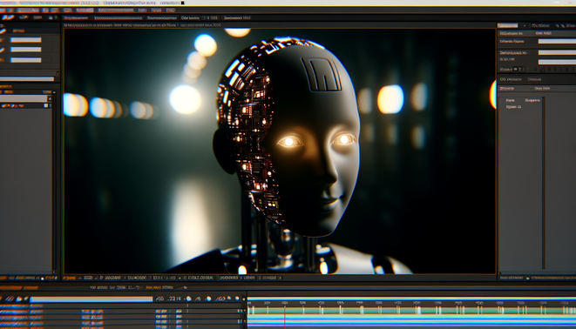The height and width of the screenshot is (329, 576).
Task: Select the highlighted tab heading the right panel
Action: coord(508,25)
